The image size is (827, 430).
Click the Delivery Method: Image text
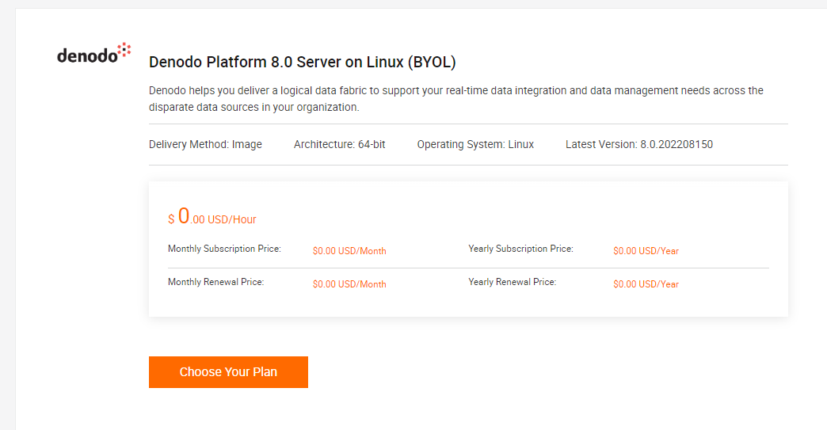pyautogui.click(x=205, y=144)
